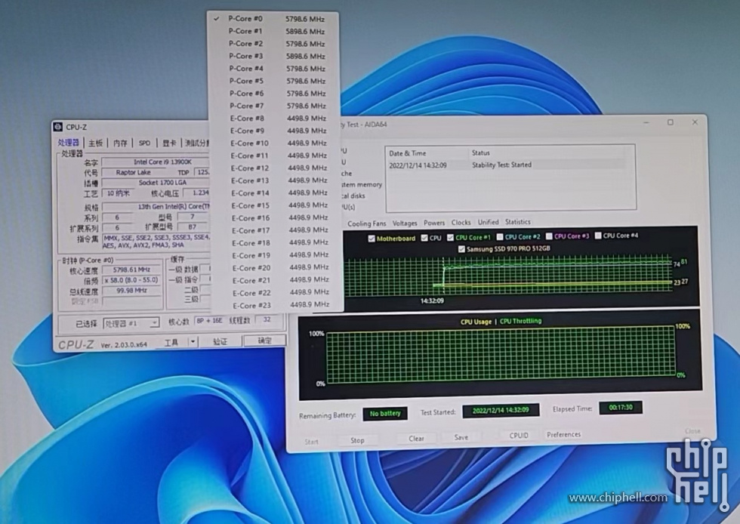Screen dimensions: 740x524
Task: Switch to the 内存 tab in CPU-Z
Action: click(120, 143)
